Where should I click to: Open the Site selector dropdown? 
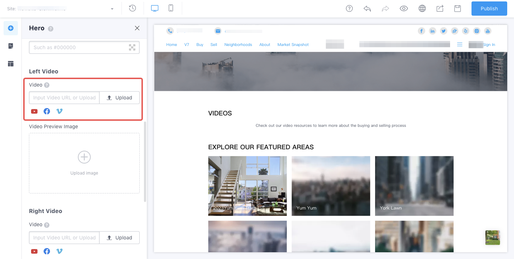112,8
